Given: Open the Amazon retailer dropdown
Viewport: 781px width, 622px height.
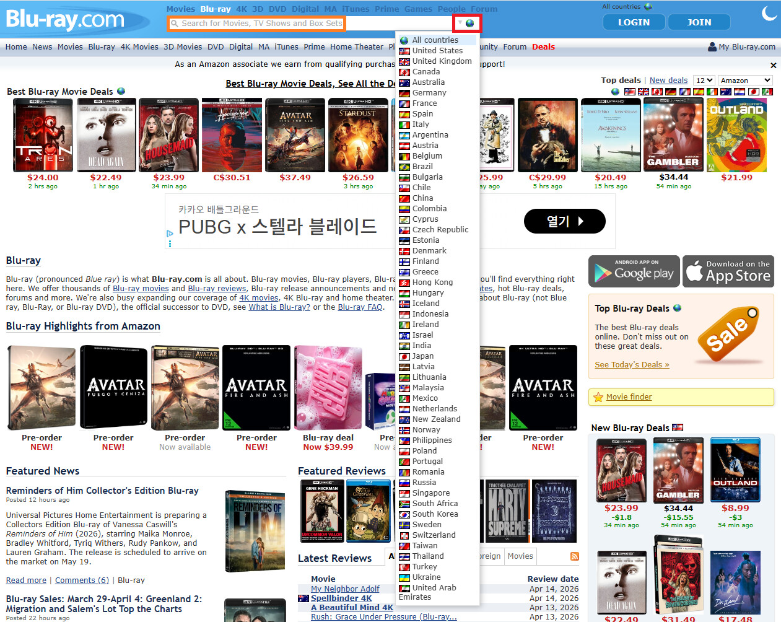Looking at the screenshot, I should point(745,81).
